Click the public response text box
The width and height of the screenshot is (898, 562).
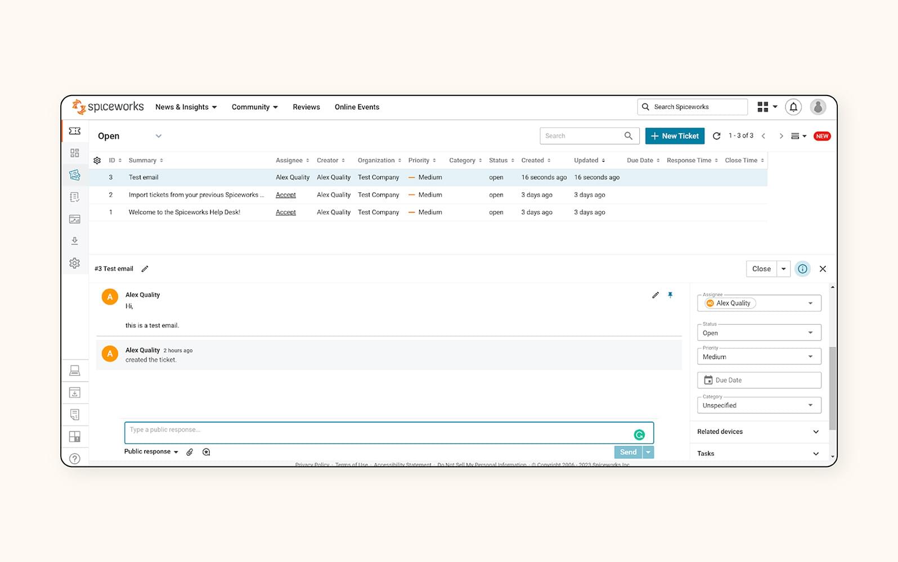(389, 433)
